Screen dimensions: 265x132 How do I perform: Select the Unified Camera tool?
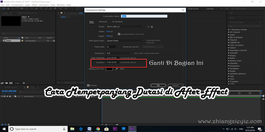[23, 9]
